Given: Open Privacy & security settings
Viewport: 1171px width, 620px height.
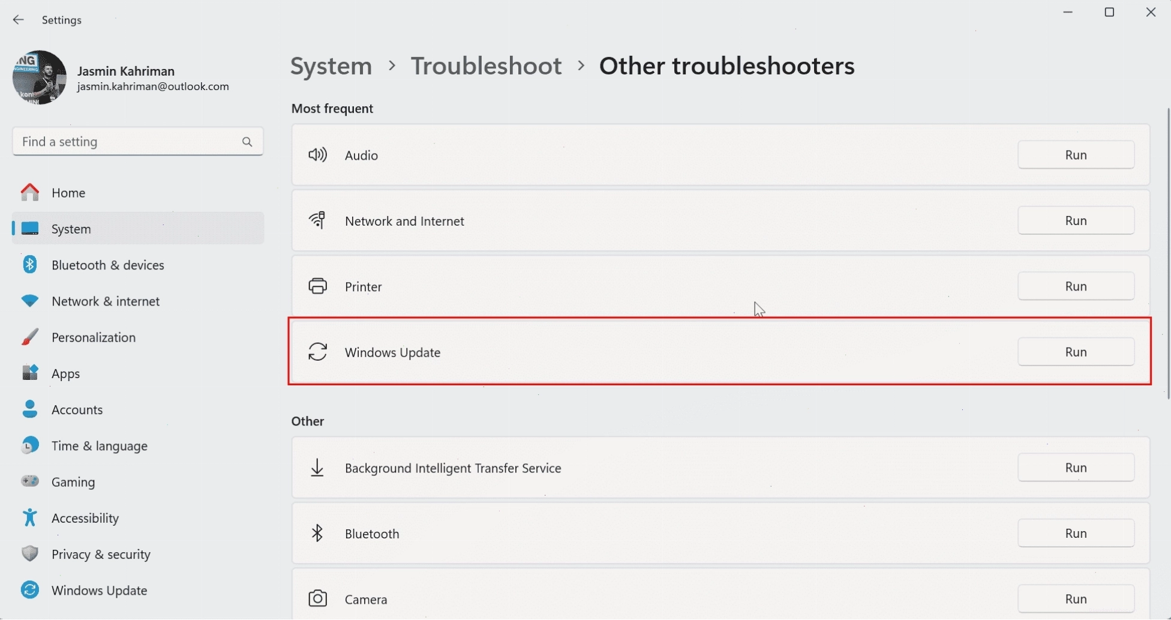Looking at the screenshot, I should 138,553.
